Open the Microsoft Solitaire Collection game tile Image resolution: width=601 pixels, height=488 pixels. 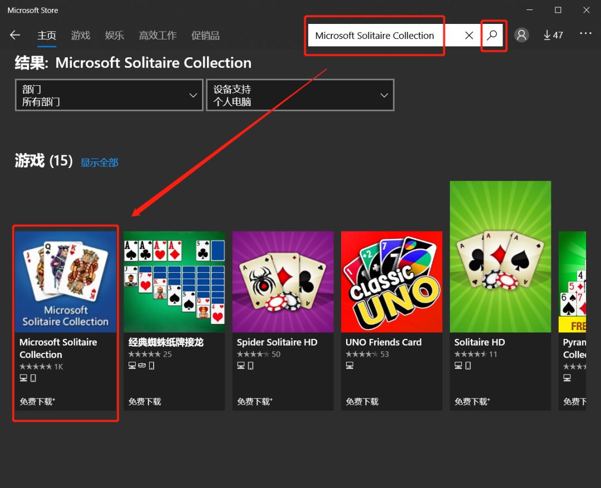(x=65, y=281)
